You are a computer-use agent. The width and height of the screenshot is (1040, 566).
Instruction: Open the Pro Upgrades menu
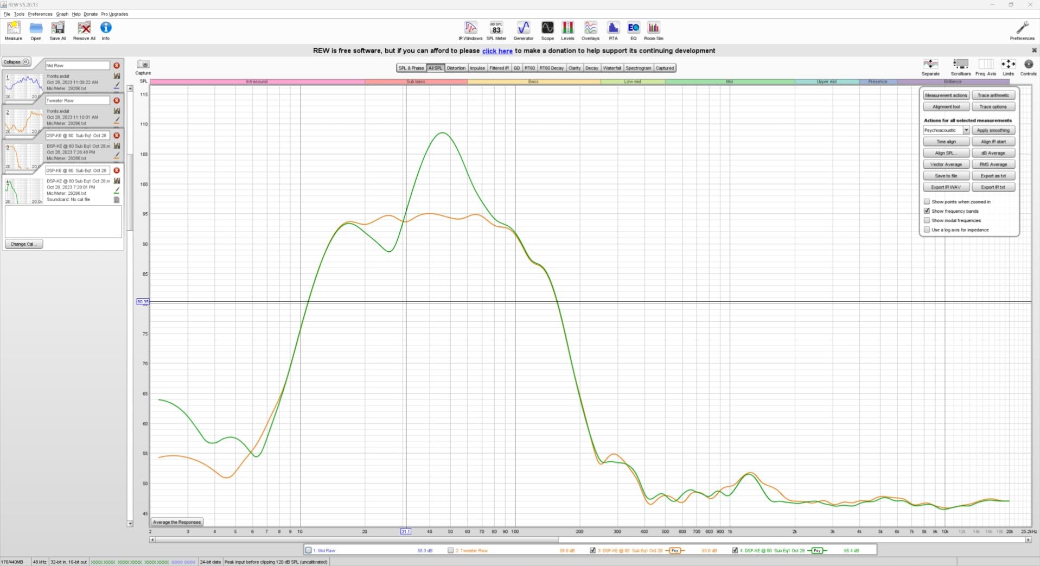pos(114,14)
